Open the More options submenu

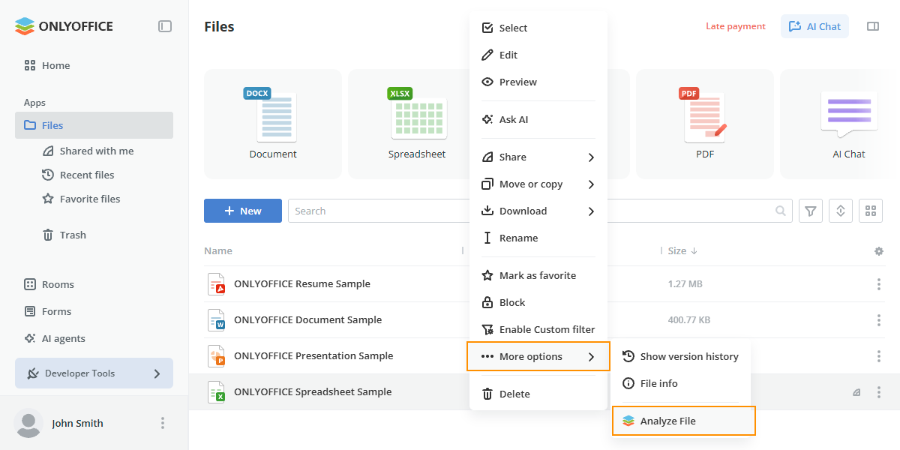538,356
